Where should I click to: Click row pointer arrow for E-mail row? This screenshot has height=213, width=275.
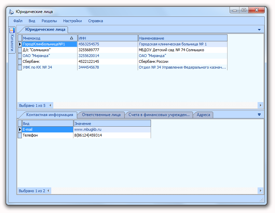tap(20, 130)
